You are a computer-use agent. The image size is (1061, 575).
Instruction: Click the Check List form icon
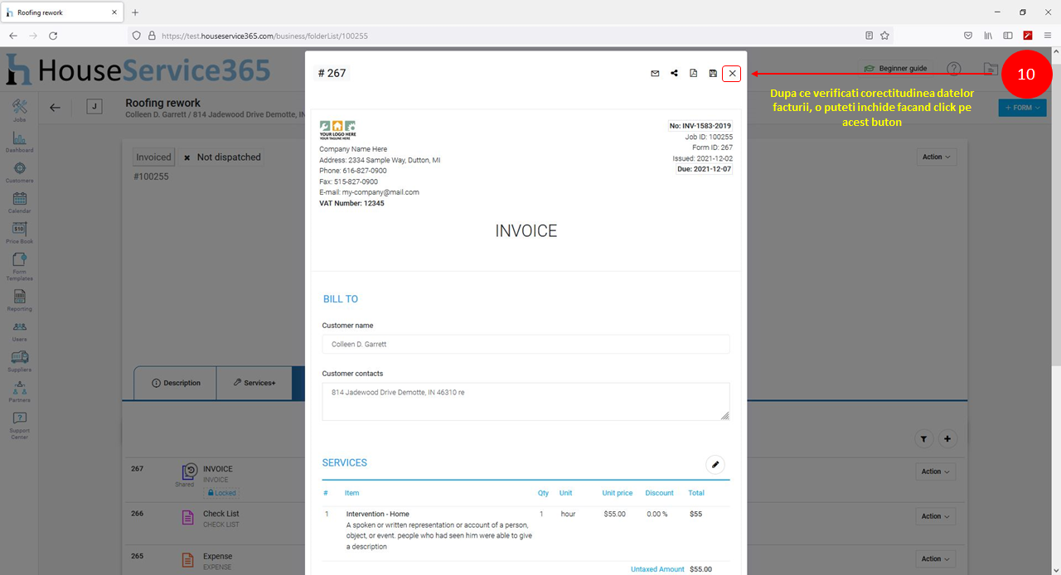pyautogui.click(x=188, y=517)
